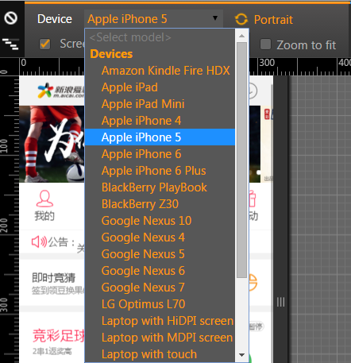
Task: Select Apple iPhone 4 device
Action: (x=160, y=121)
